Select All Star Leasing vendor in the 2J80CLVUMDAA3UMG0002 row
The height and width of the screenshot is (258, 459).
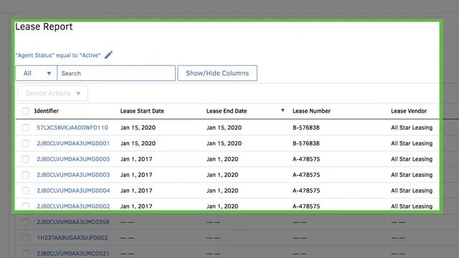(412, 206)
